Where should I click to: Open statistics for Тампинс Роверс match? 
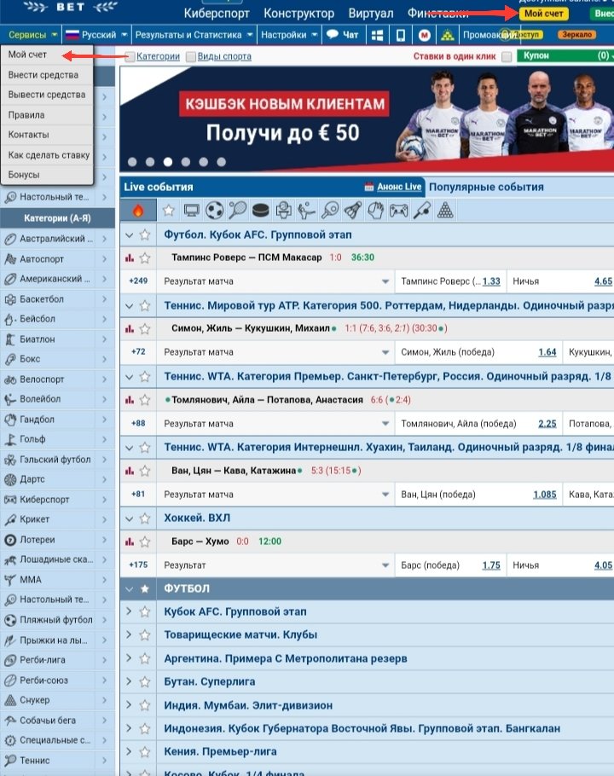tap(130, 258)
